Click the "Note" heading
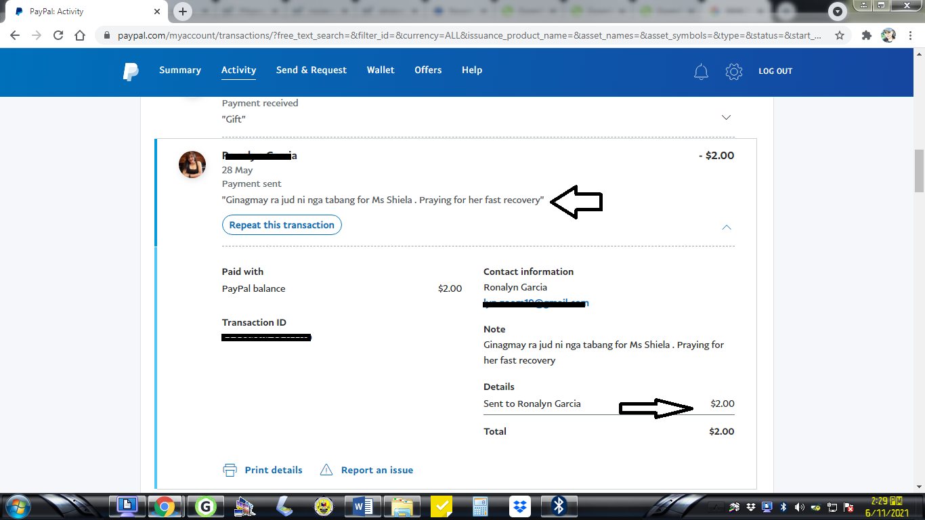This screenshot has height=520, width=925. (494, 329)
